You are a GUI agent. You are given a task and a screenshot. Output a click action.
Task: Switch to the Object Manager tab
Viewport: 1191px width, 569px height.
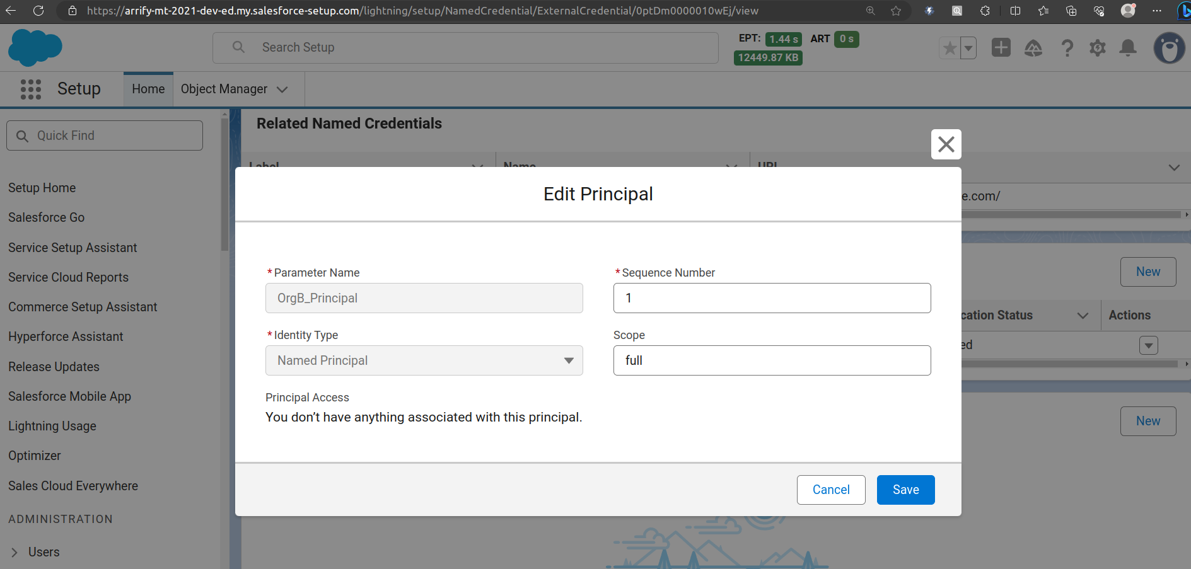pos(224,89)
